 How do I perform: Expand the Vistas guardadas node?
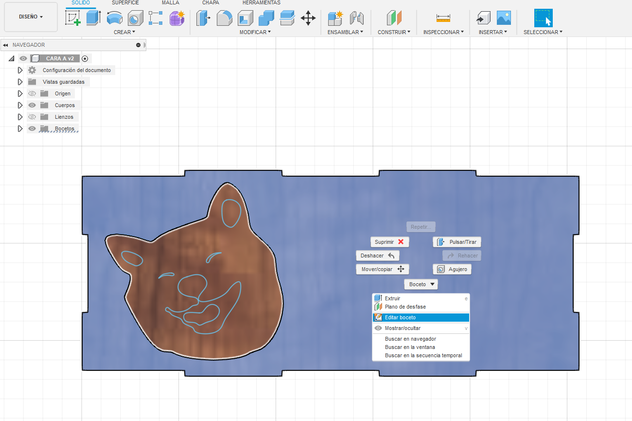(x=20, y=82)
